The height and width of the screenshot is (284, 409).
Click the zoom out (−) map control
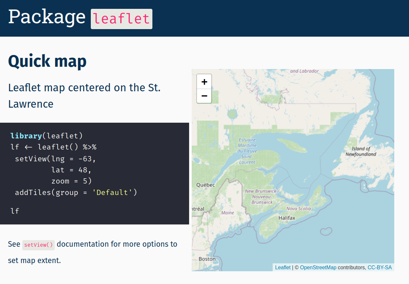204,96
